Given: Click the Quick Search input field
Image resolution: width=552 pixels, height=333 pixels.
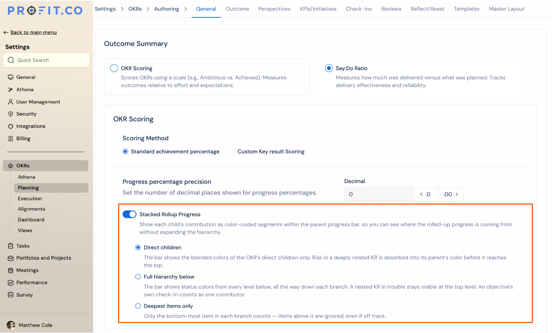Looking at the screenshot, I should coord(46,60).
